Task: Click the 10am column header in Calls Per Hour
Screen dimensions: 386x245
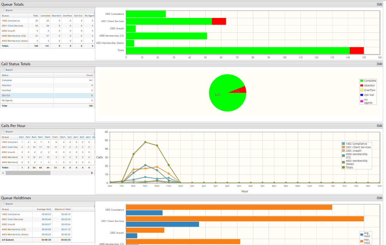Action: tap(47, 137)
